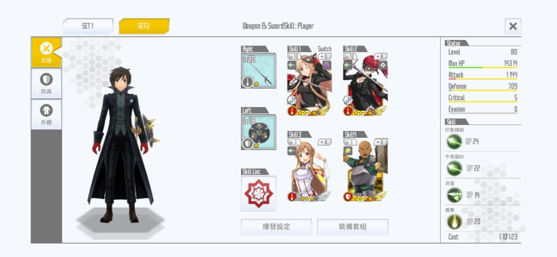Open the 外觀 appearance coat icon tab

click(46, 115)
